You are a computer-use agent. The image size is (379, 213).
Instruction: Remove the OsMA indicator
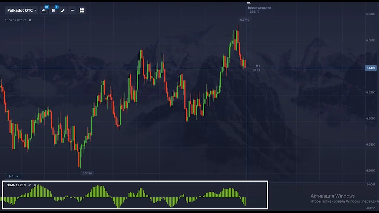35,185
